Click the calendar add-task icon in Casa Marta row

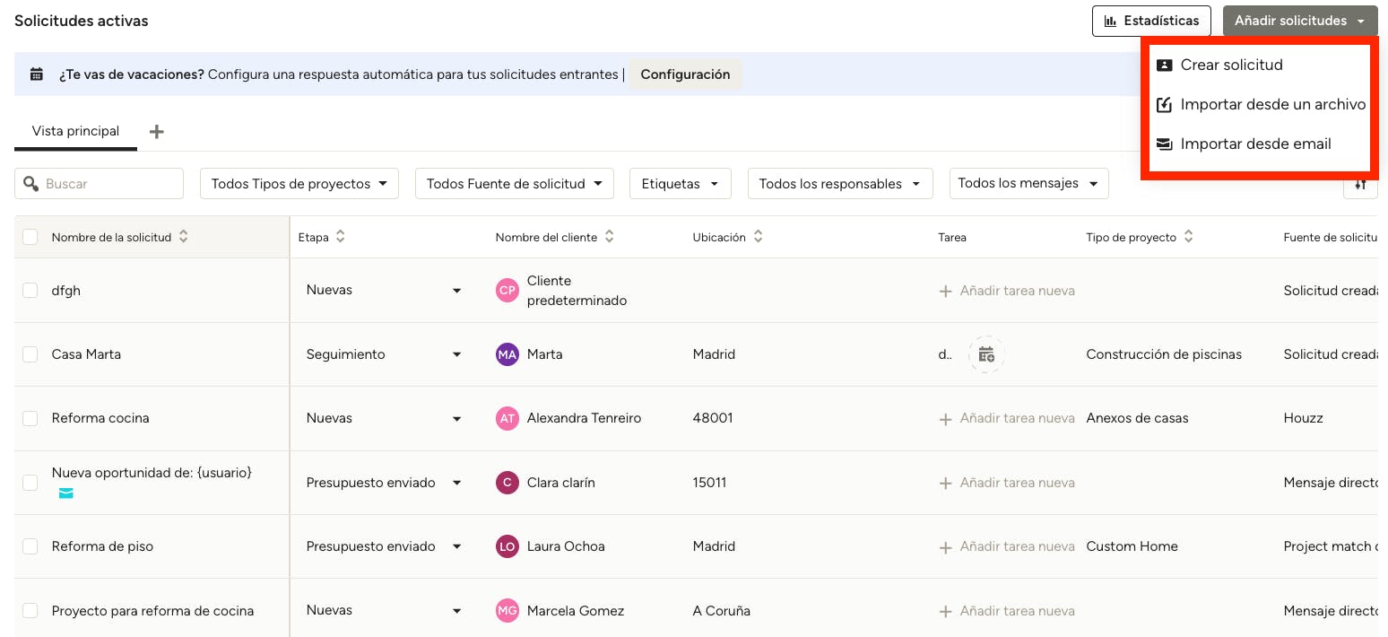click(x=986, y=354)
